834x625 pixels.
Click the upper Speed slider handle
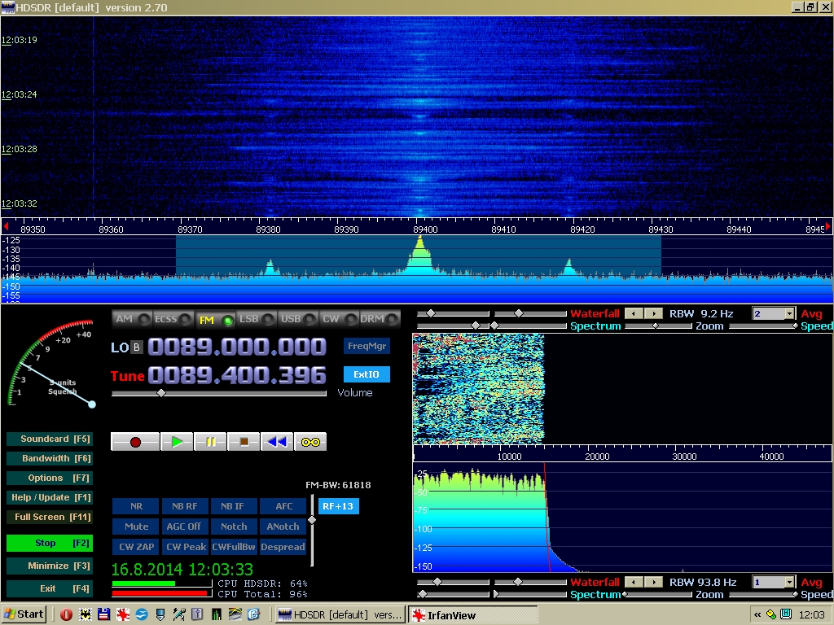coord(796,326)
